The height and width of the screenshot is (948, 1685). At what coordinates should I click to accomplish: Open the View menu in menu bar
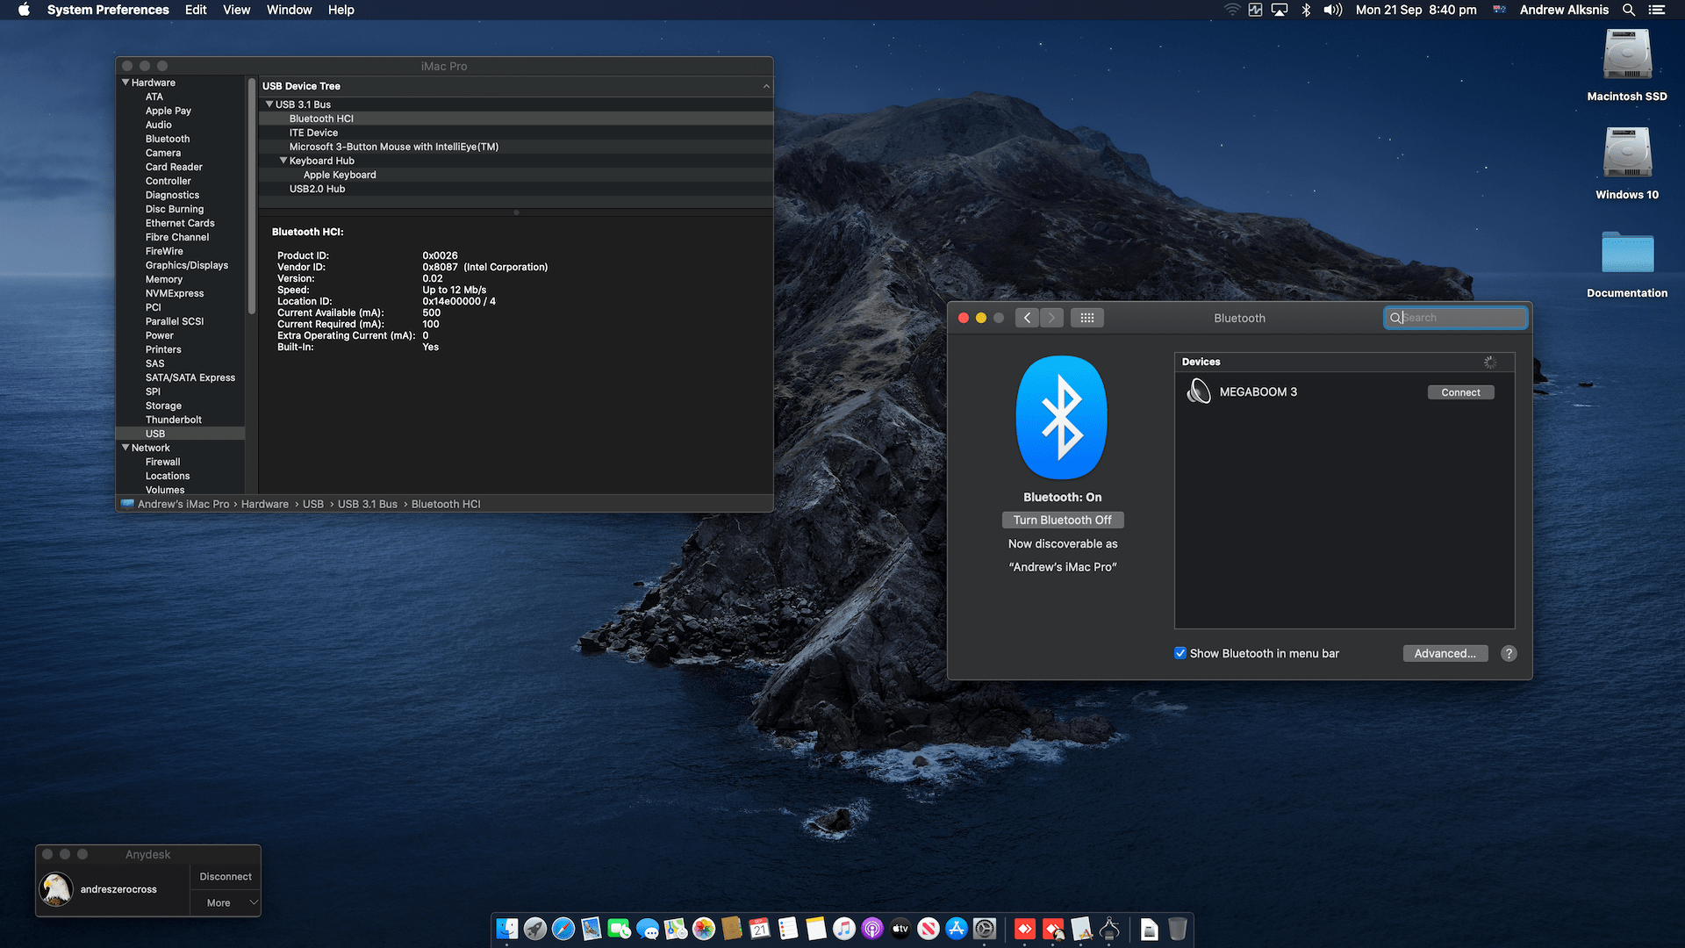click(236, 10)
